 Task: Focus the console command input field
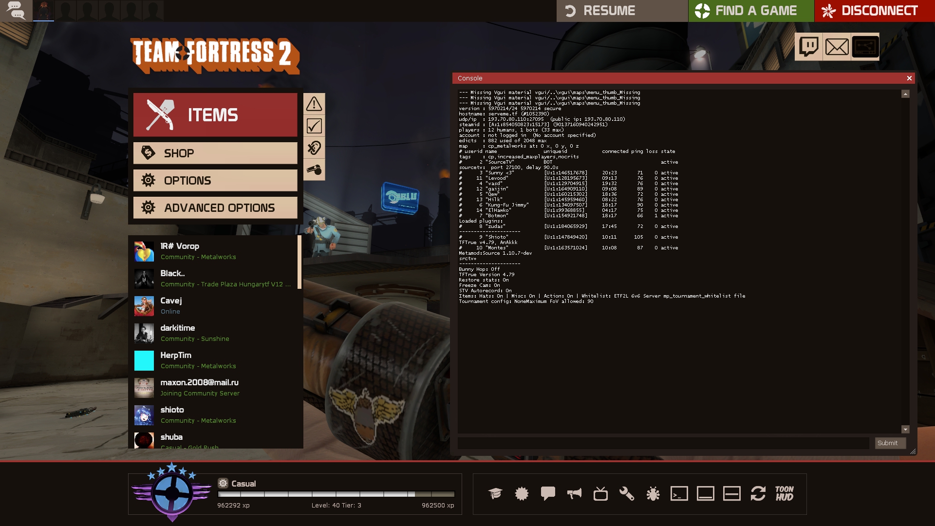(663, 443)
